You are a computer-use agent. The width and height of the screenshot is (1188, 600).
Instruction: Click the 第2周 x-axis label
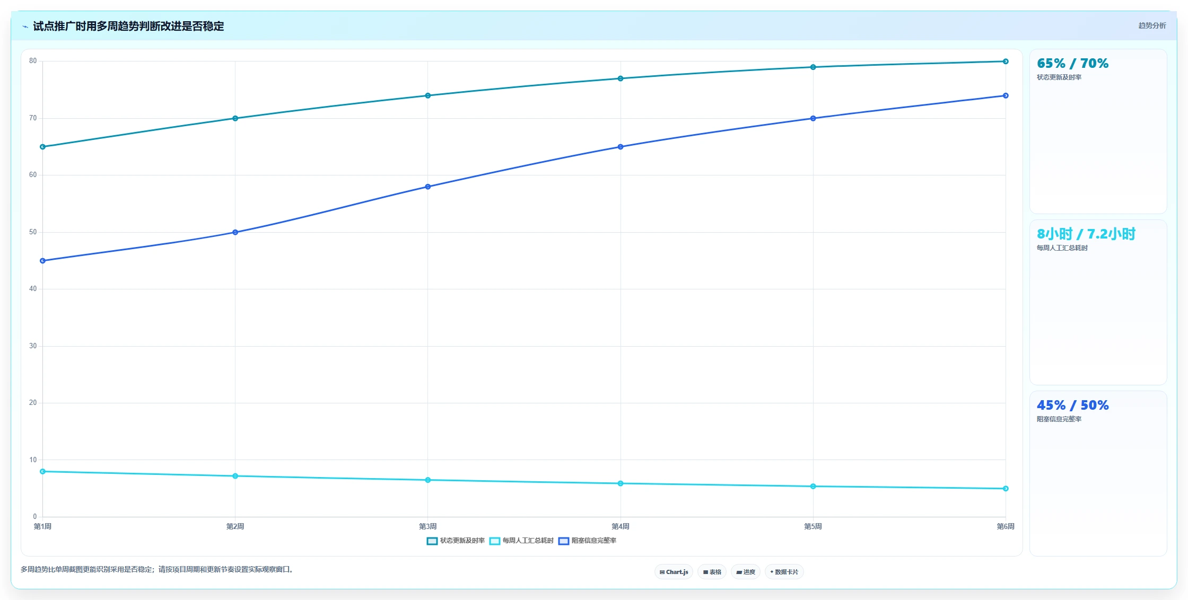pos(235,526)
